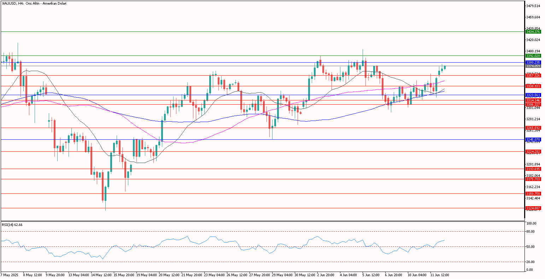Select the blue 3323.561 level label
Image resolution: width=545 pixels, height=279 pixels.
click(533, 95)
